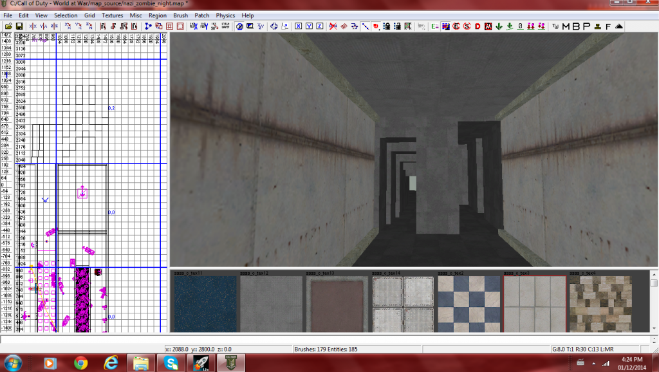Open the Region menu
The width and height of the screenshot is (659, 372).
[158, 15]
